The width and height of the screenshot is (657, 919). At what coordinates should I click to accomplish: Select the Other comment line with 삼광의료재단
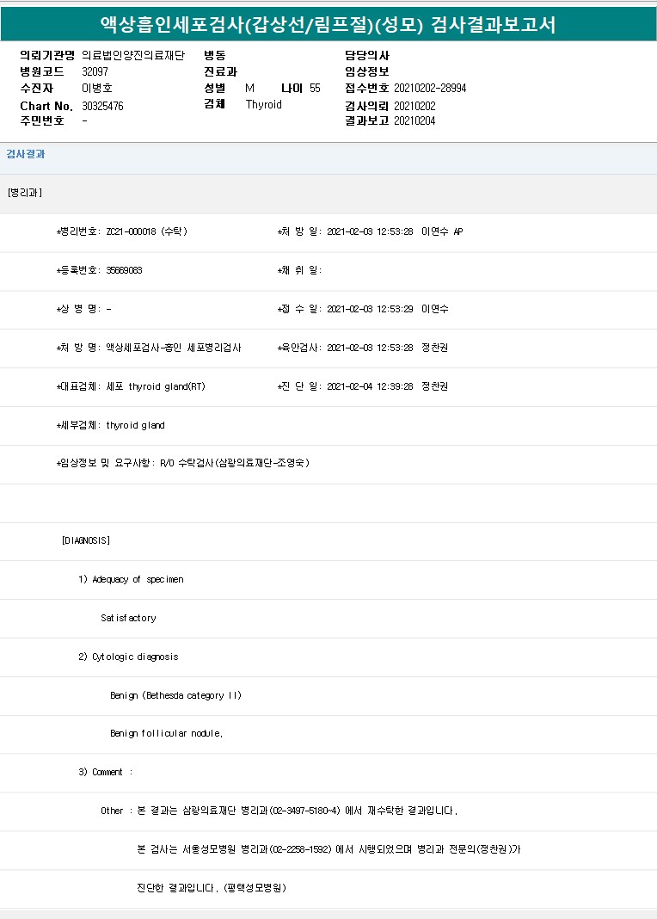[x=279, y=811]
